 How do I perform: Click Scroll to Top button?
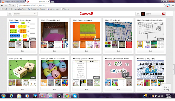coord(167,88)
